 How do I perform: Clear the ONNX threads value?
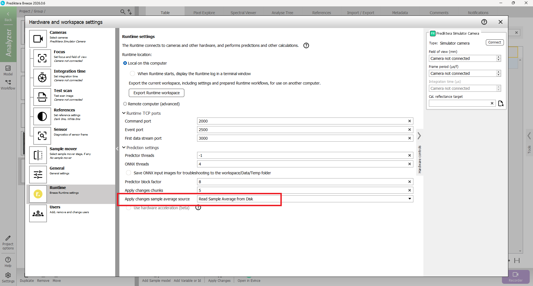pos(409,164)
